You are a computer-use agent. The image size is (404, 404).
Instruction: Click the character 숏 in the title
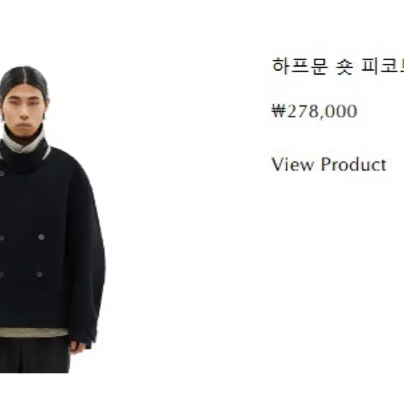point(344,66)
